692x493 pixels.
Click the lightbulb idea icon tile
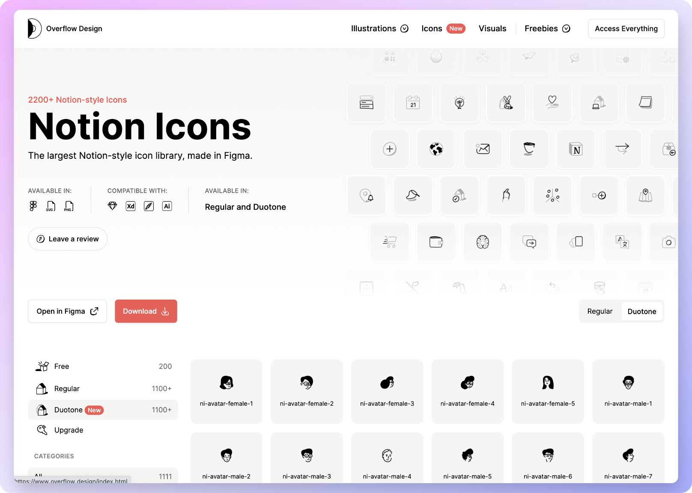tap(459, 102)
